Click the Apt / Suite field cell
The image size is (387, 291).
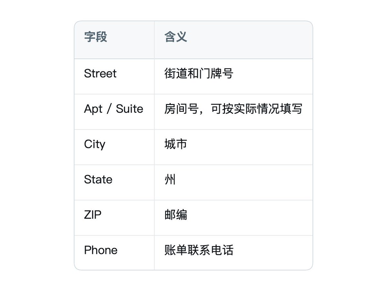(x=114, y=112)
